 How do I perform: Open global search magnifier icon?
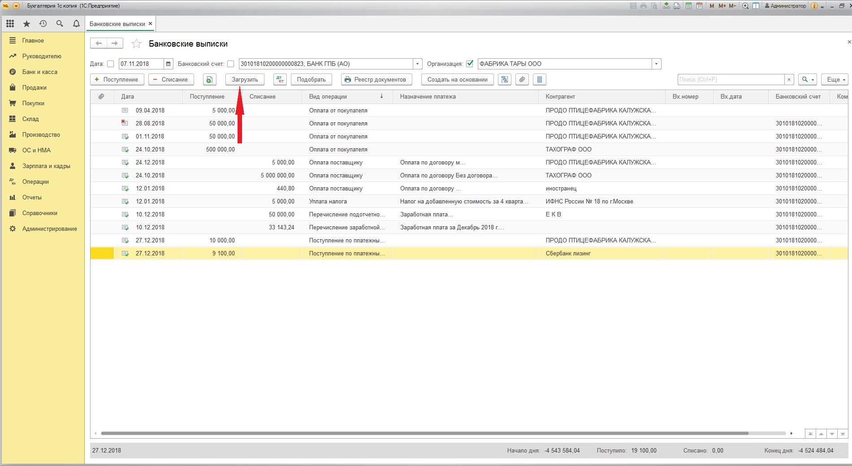(x=60, y=24)
